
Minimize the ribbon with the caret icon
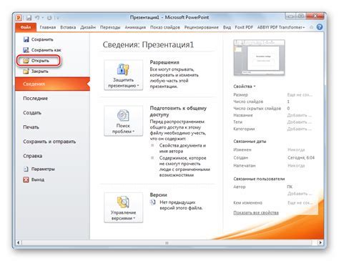tap(311, 27)
